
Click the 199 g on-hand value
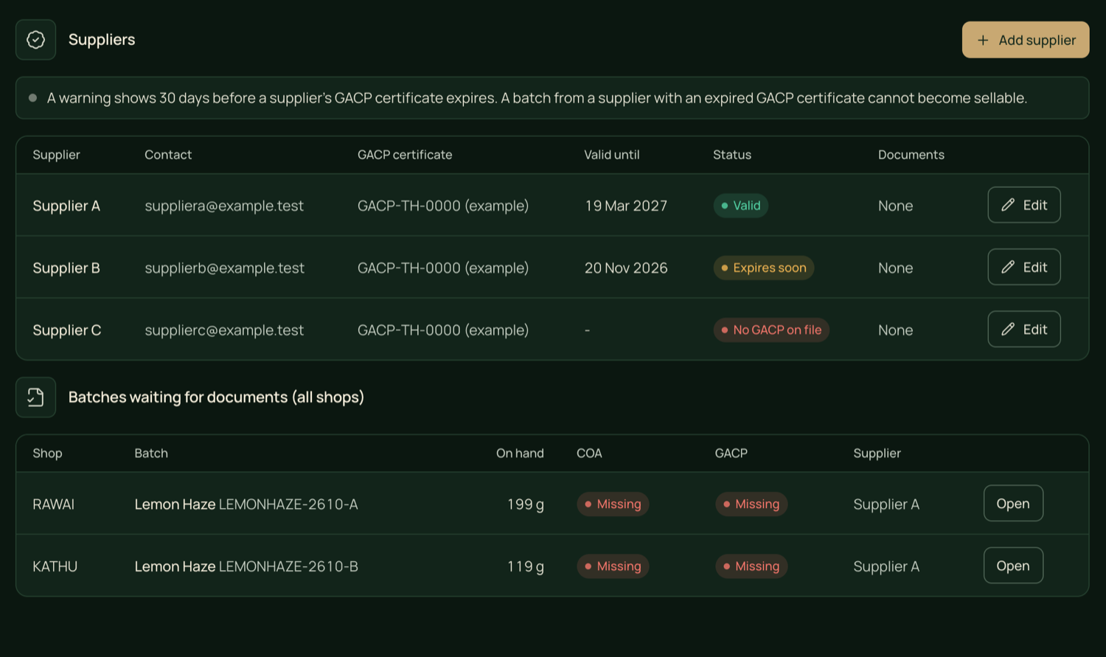[526, 504]
